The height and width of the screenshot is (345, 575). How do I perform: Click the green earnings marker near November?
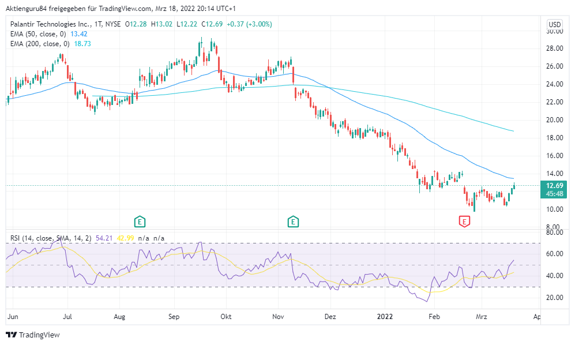click(x=292, y=222)
